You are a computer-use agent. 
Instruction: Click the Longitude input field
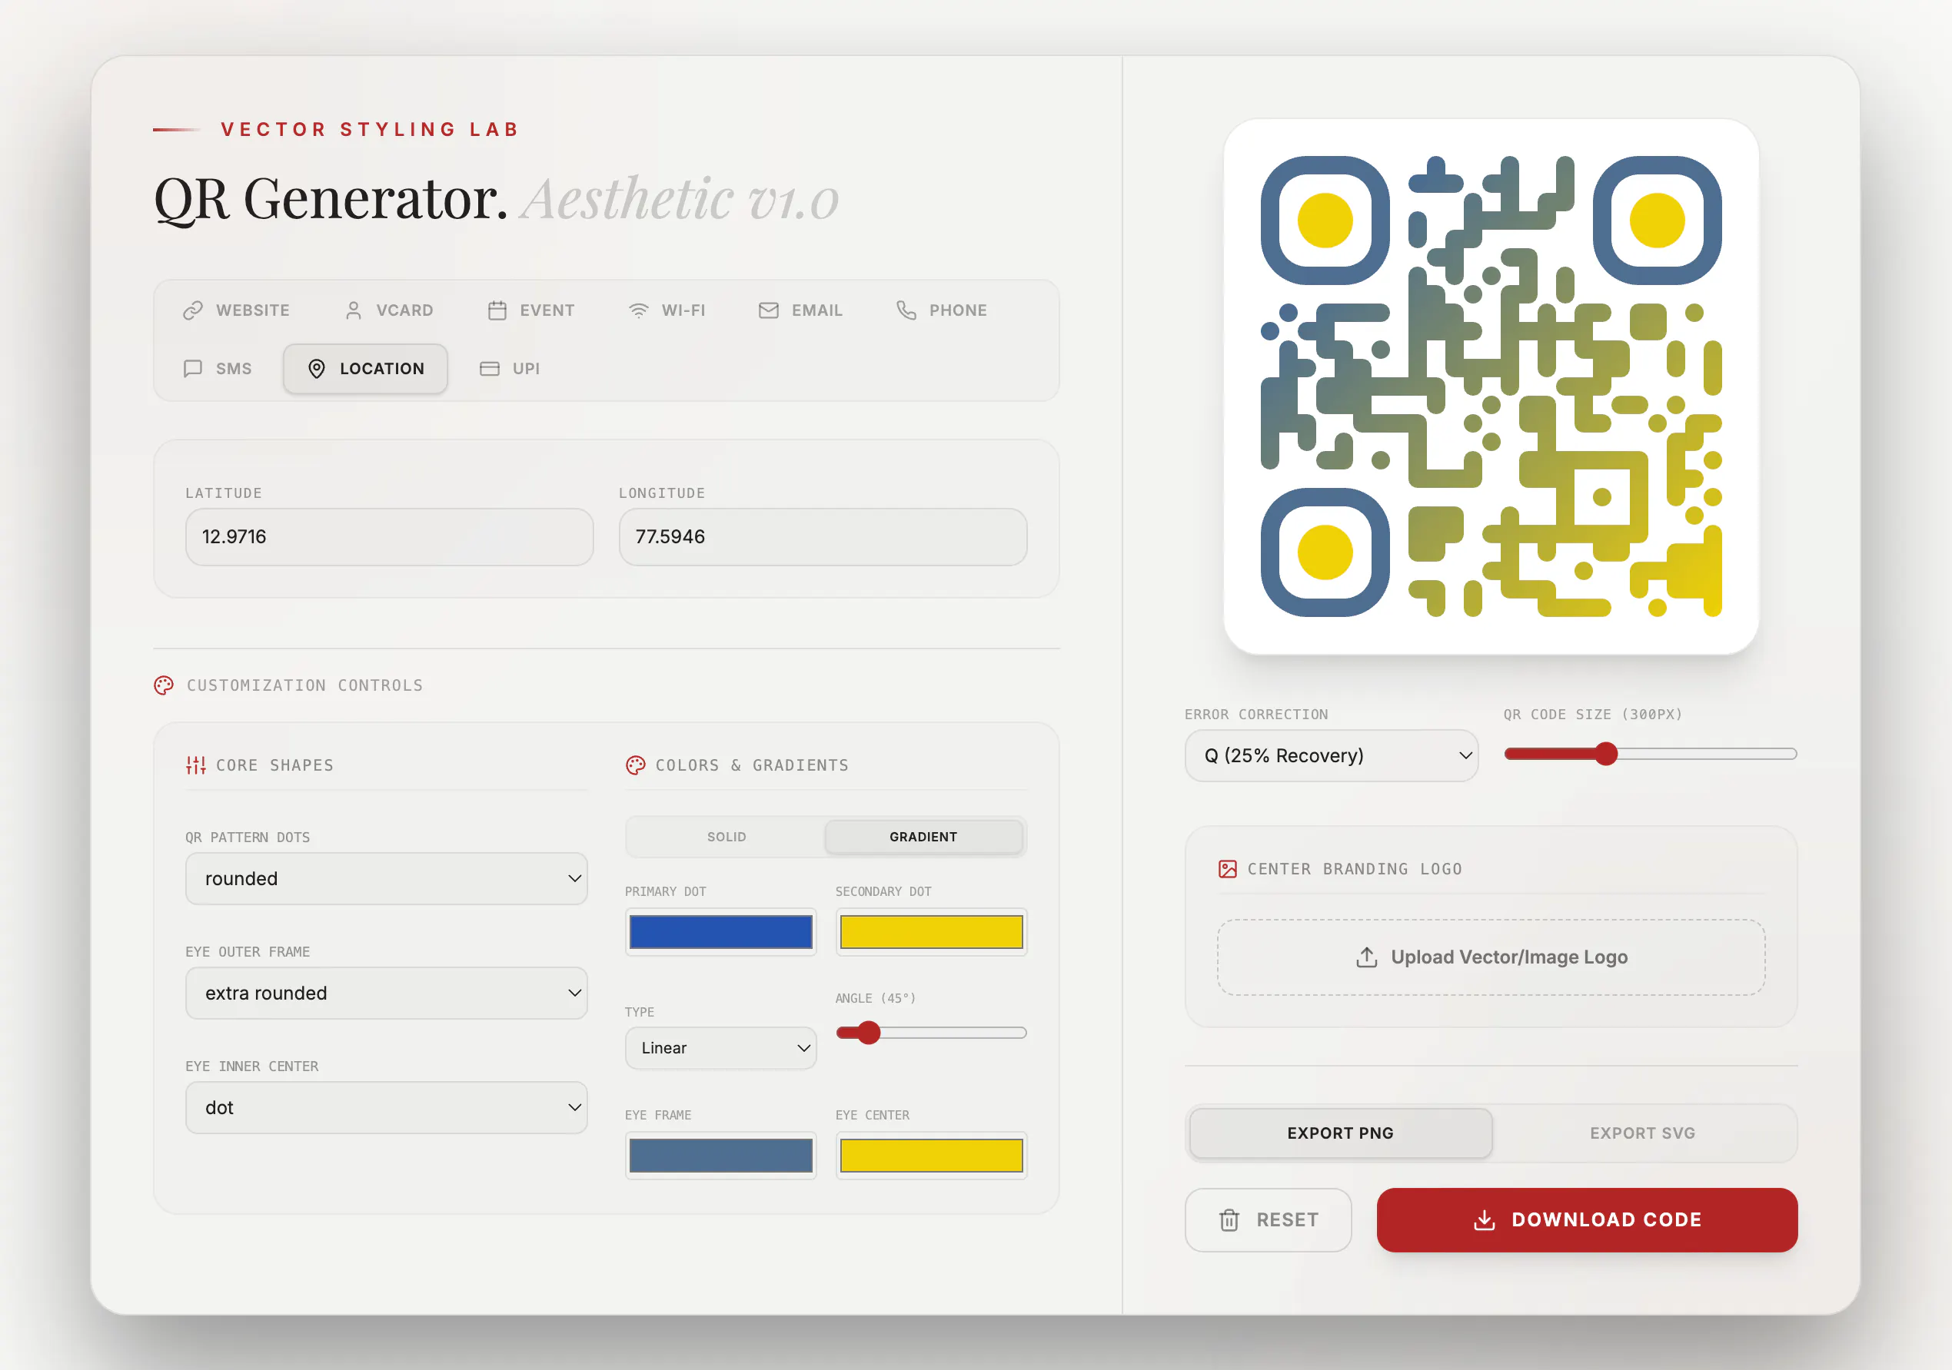(823, 537)
